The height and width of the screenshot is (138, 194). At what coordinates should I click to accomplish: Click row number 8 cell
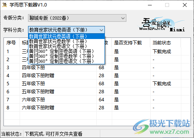click(8, 108)
